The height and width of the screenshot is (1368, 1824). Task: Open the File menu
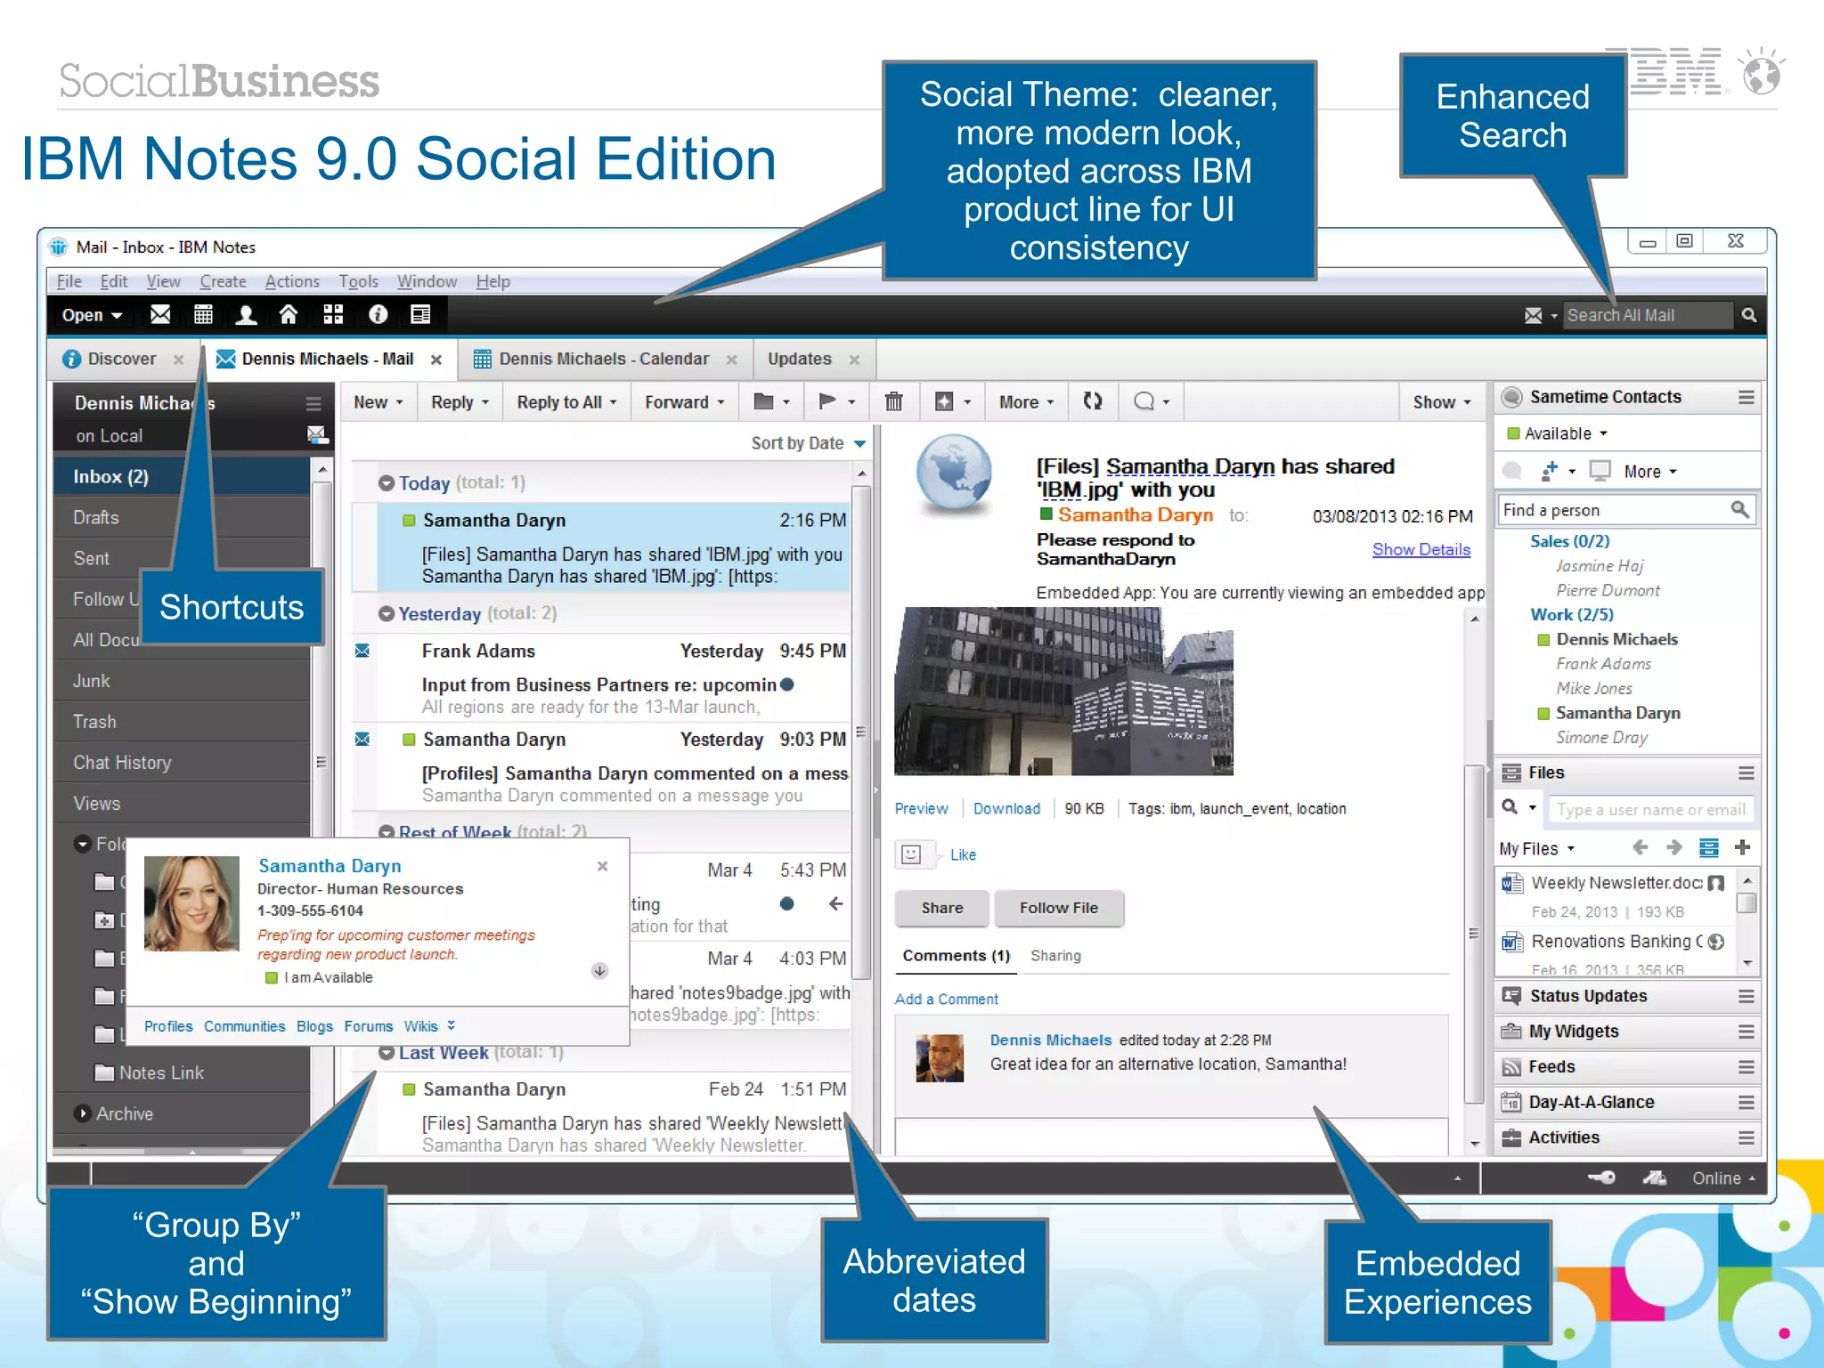(69, 281)
